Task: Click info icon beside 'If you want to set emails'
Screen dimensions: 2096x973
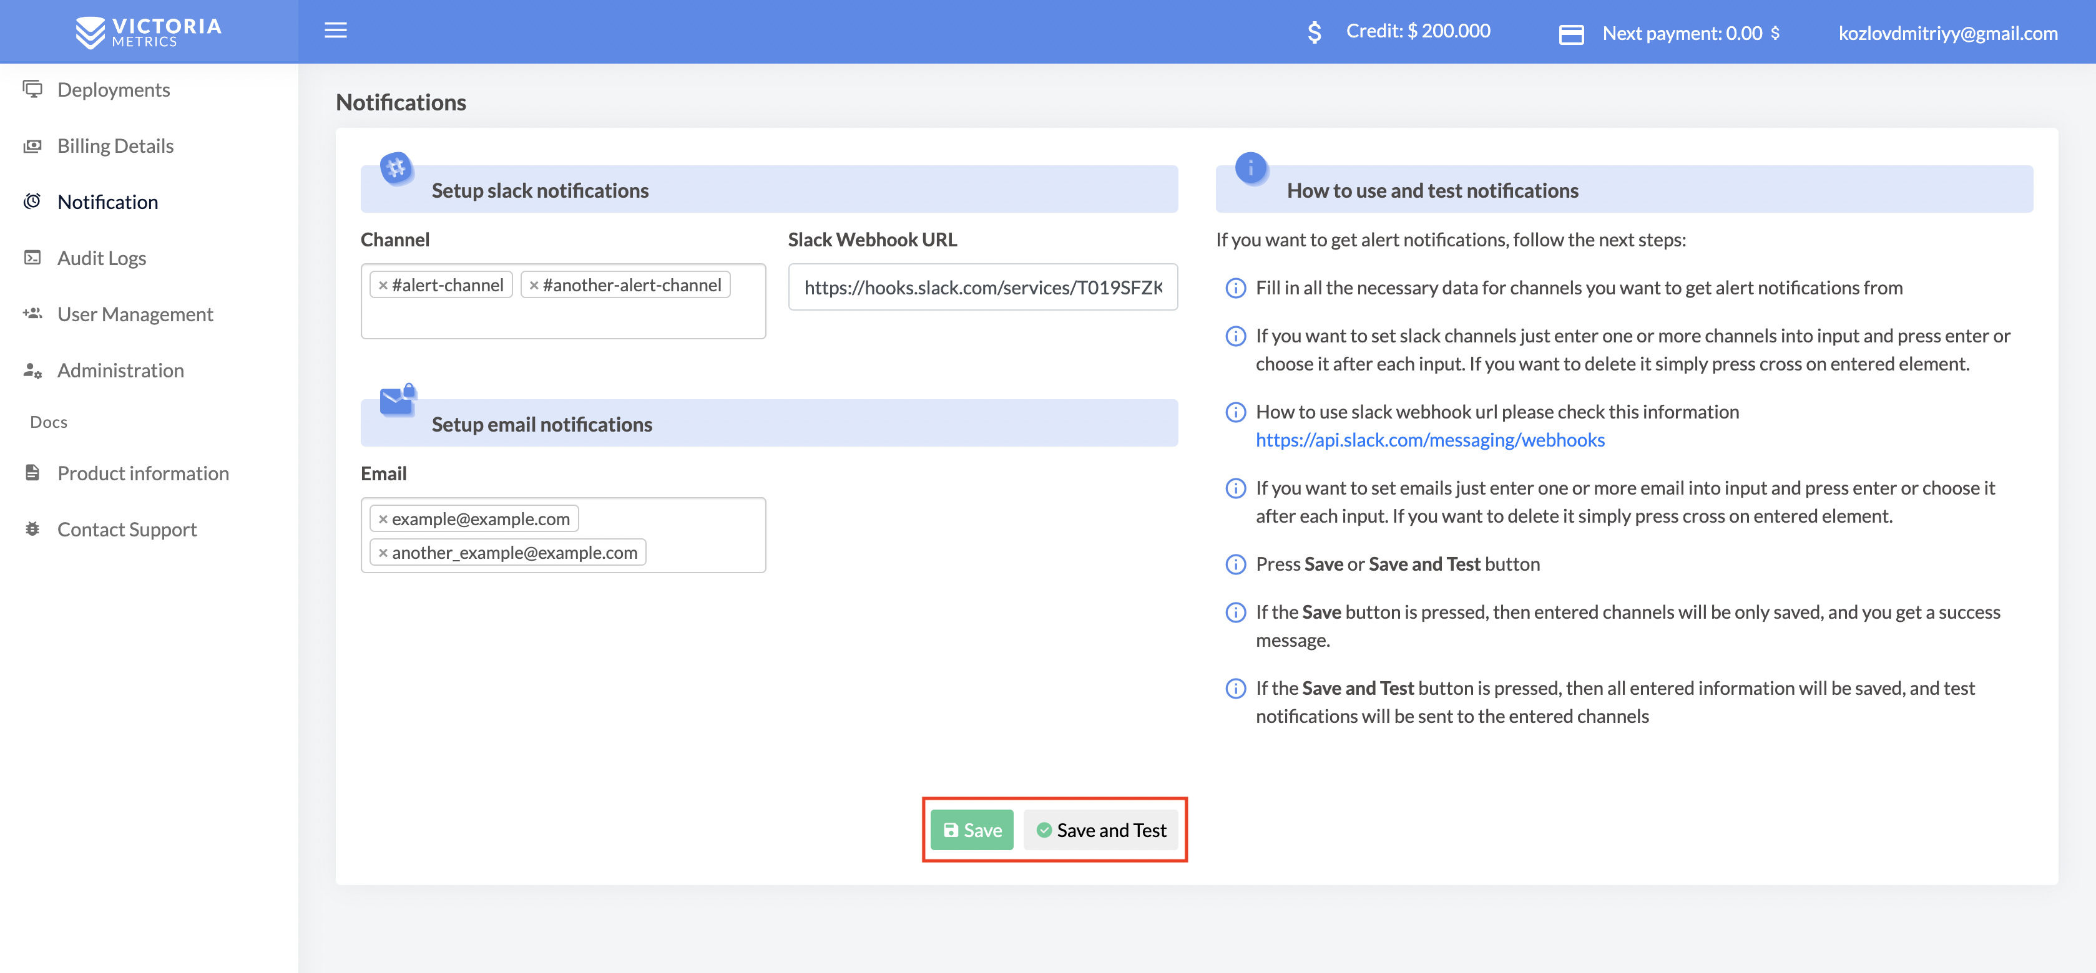Action: pyautogui.click(x=1235, y=488)
